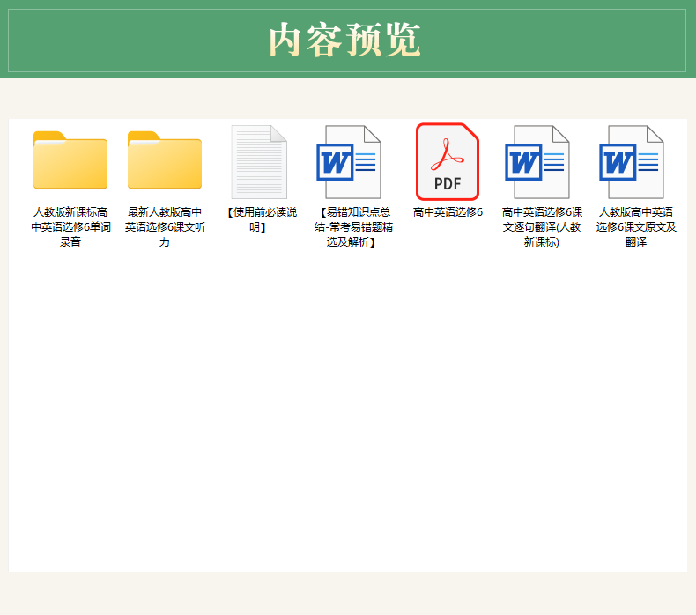Select the 课文逐句翻译 Word document icon
The height and width of the screenshot is (615, 696).
[x=537, y=162]
